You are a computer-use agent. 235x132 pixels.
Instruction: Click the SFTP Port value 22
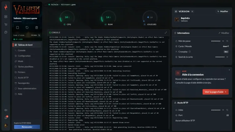point(227,115)
